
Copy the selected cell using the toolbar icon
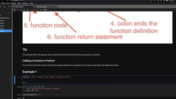(24, 10)
